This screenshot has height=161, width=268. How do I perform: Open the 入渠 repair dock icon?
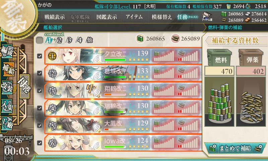tap(7, 106)
